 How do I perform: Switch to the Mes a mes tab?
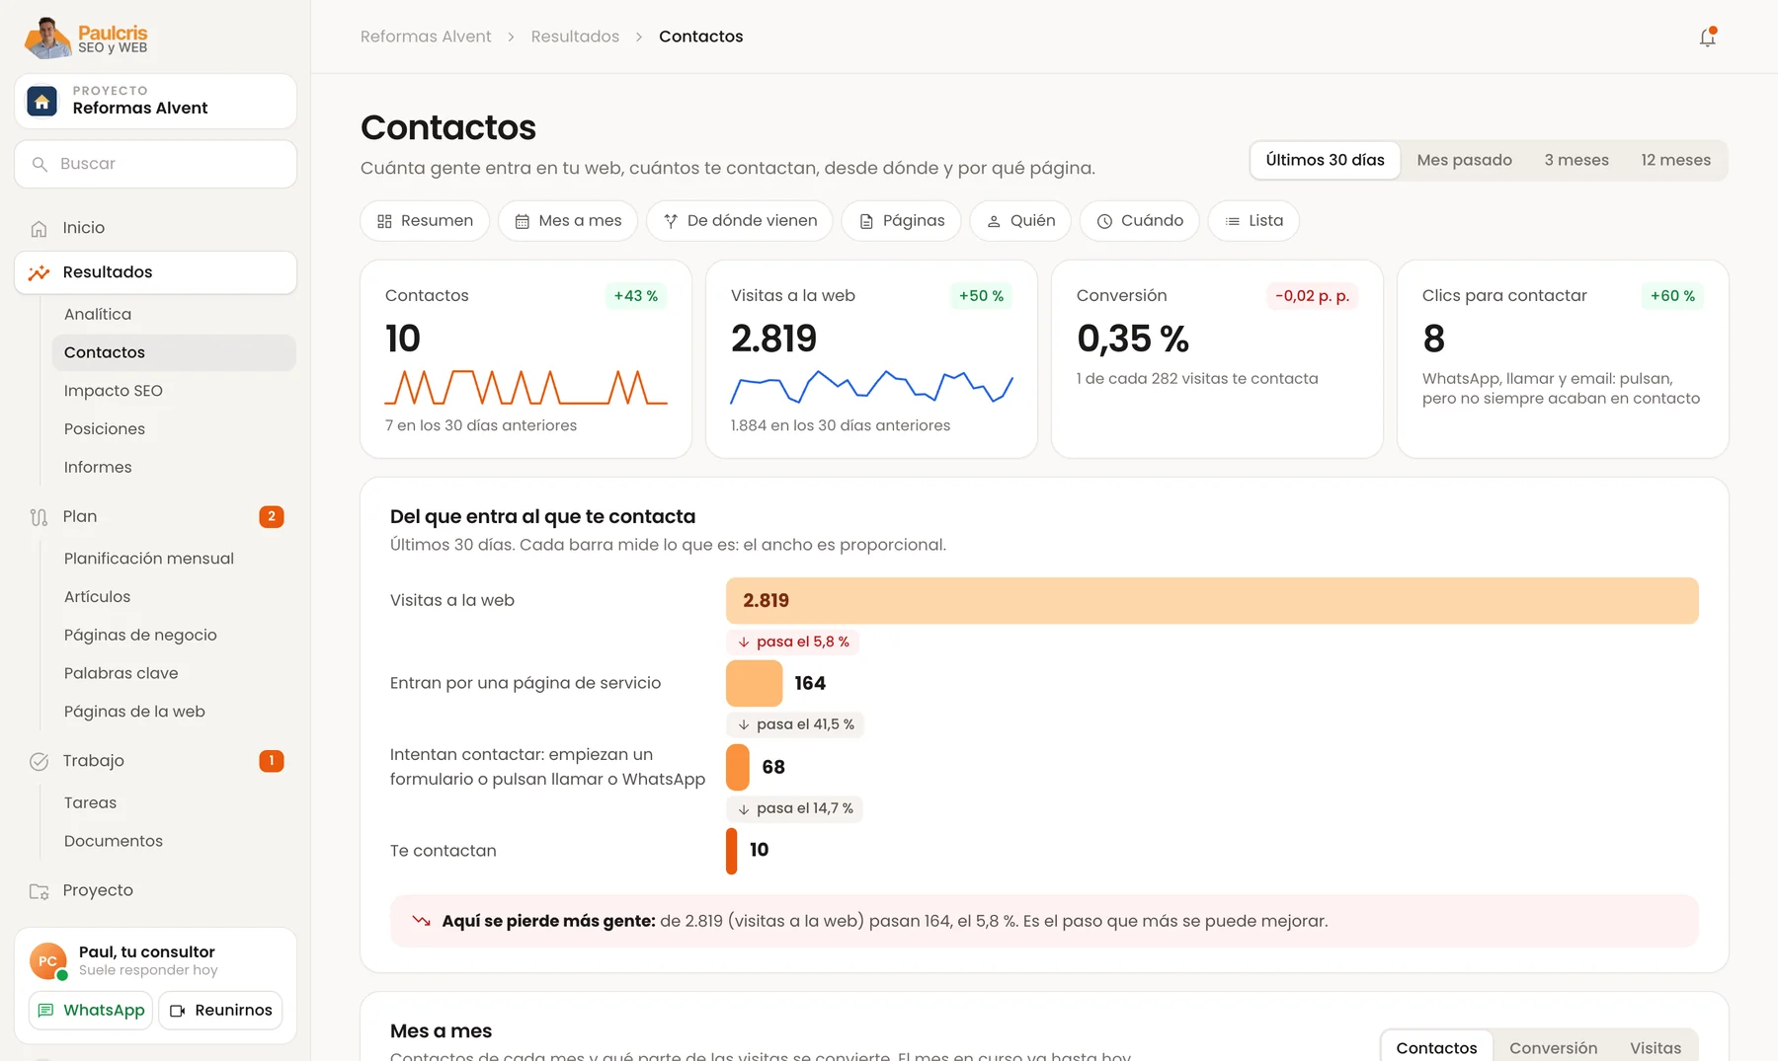[568, 221]
